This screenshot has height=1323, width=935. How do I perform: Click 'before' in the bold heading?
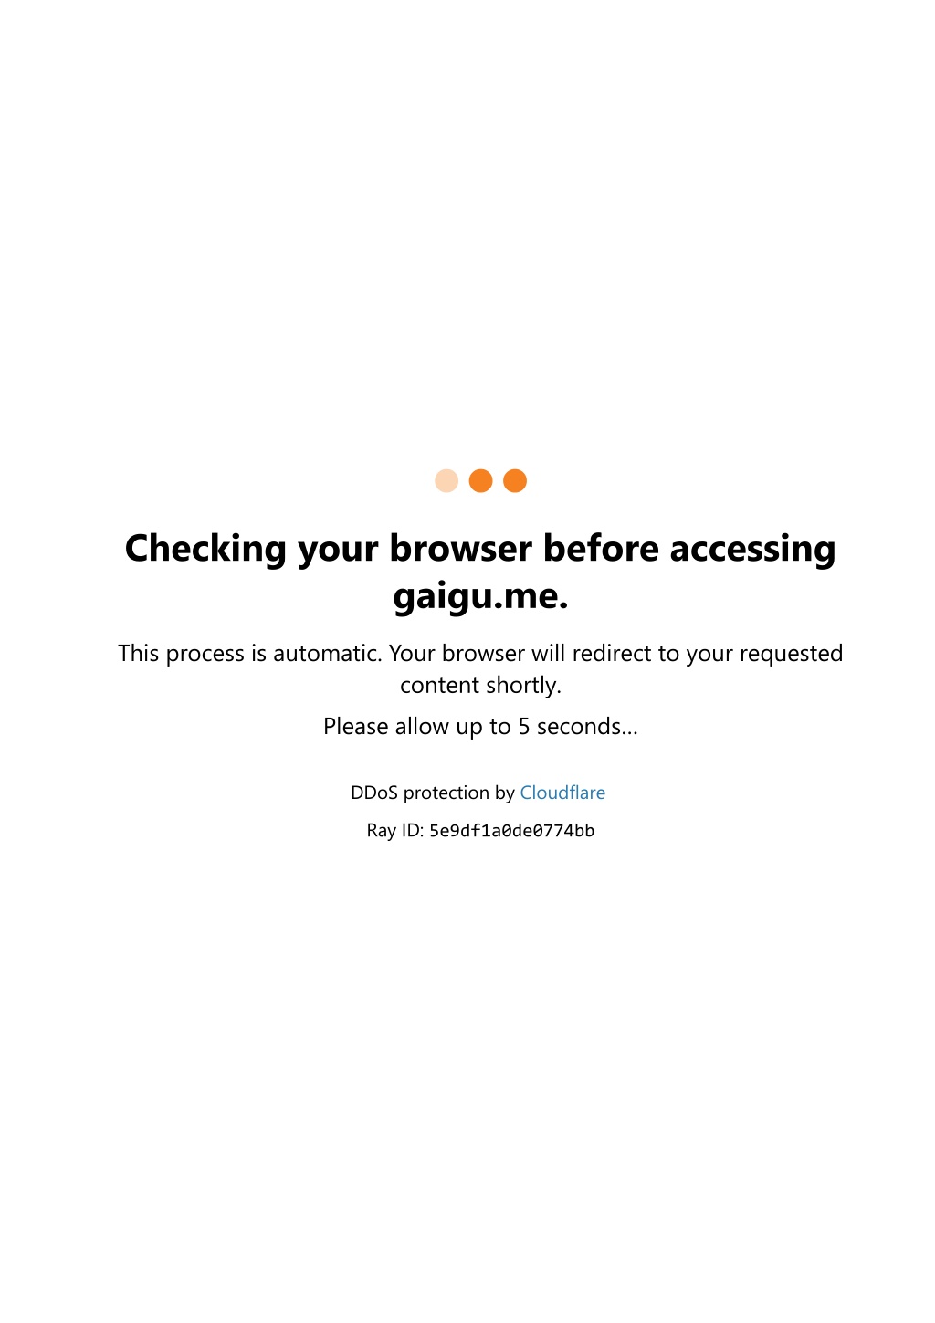[601, 549]
